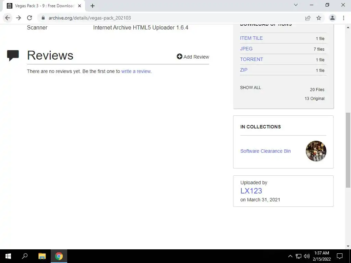Click the Chrome taskbar icon
The width and height of the screenshot is (351, 263).
click(x=59, y=256)
